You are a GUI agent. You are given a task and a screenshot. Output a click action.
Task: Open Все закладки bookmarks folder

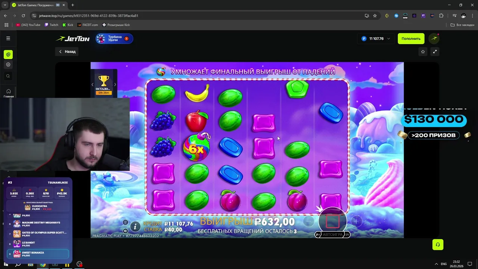pyautogui.click(x=462, y=25)
